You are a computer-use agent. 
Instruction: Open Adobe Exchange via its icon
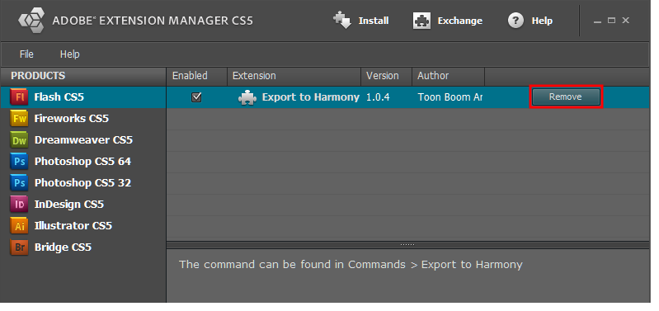tap(421, 20)
